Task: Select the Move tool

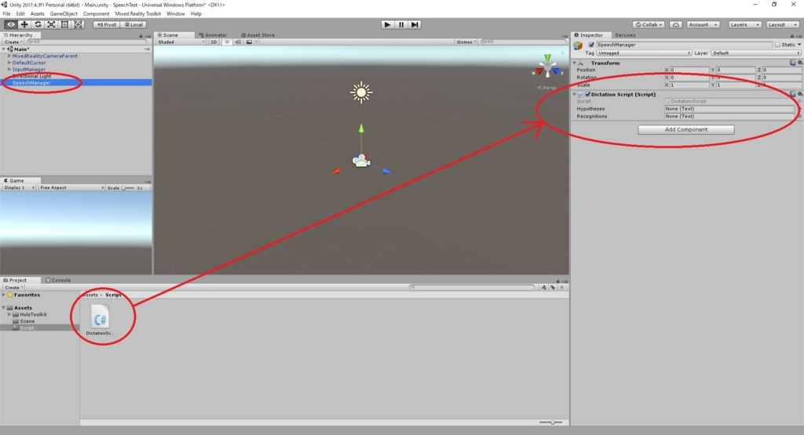Action: [24, 24]
